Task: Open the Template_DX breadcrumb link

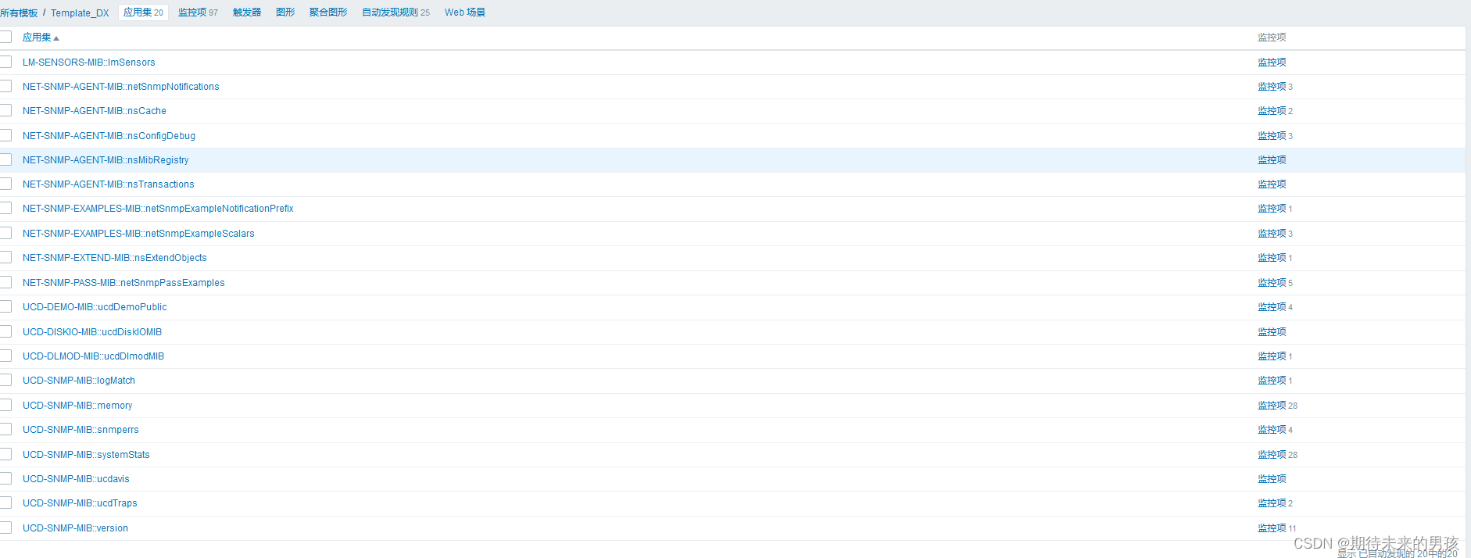Action: click(80, 13)
